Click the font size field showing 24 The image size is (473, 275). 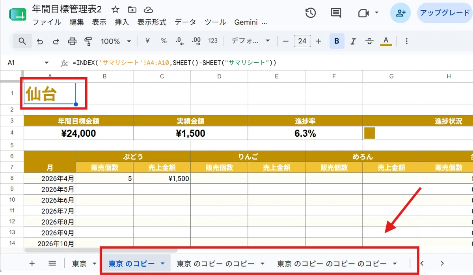coord(302,41)
